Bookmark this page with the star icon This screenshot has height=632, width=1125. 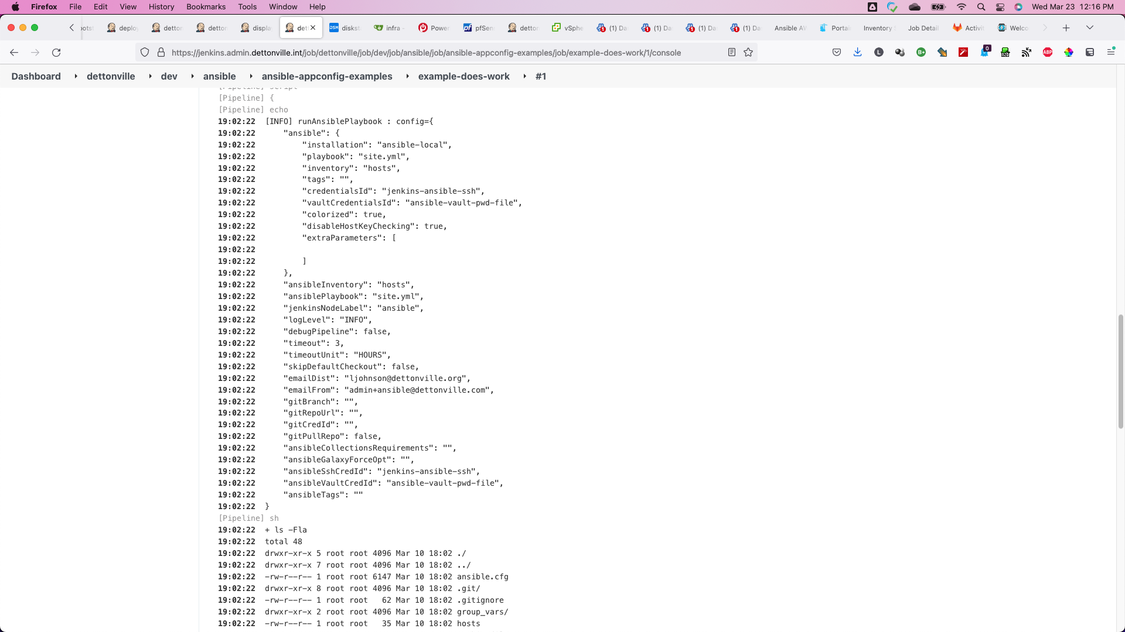(748, 53)
